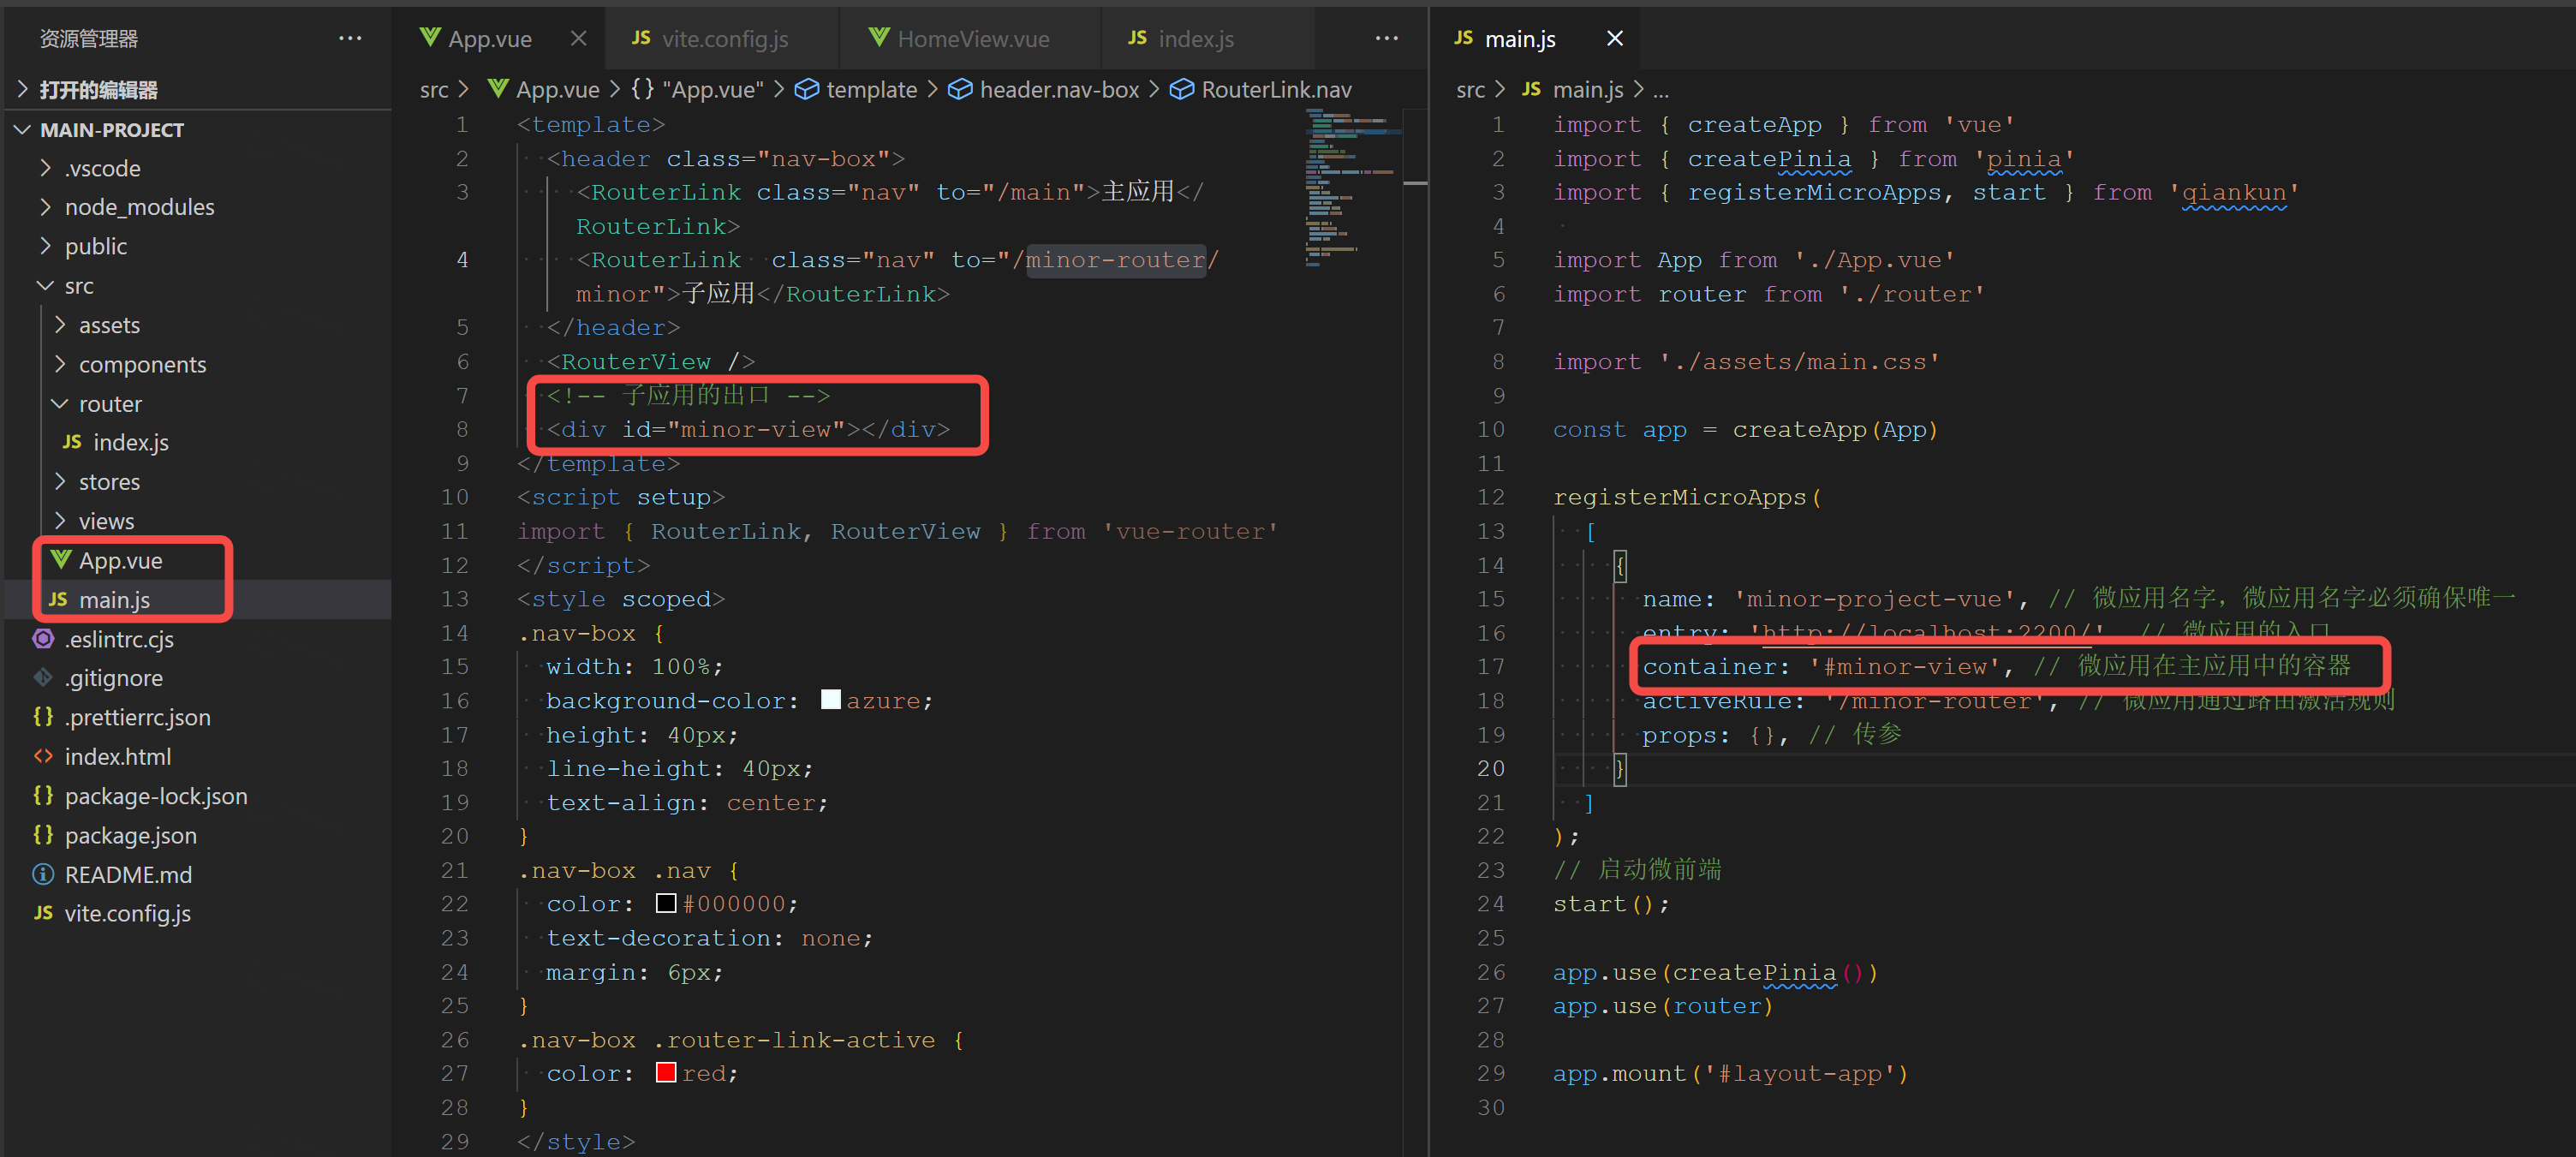
Task: Click the Vue icon beside App.vue in tree
Action: 61,560
